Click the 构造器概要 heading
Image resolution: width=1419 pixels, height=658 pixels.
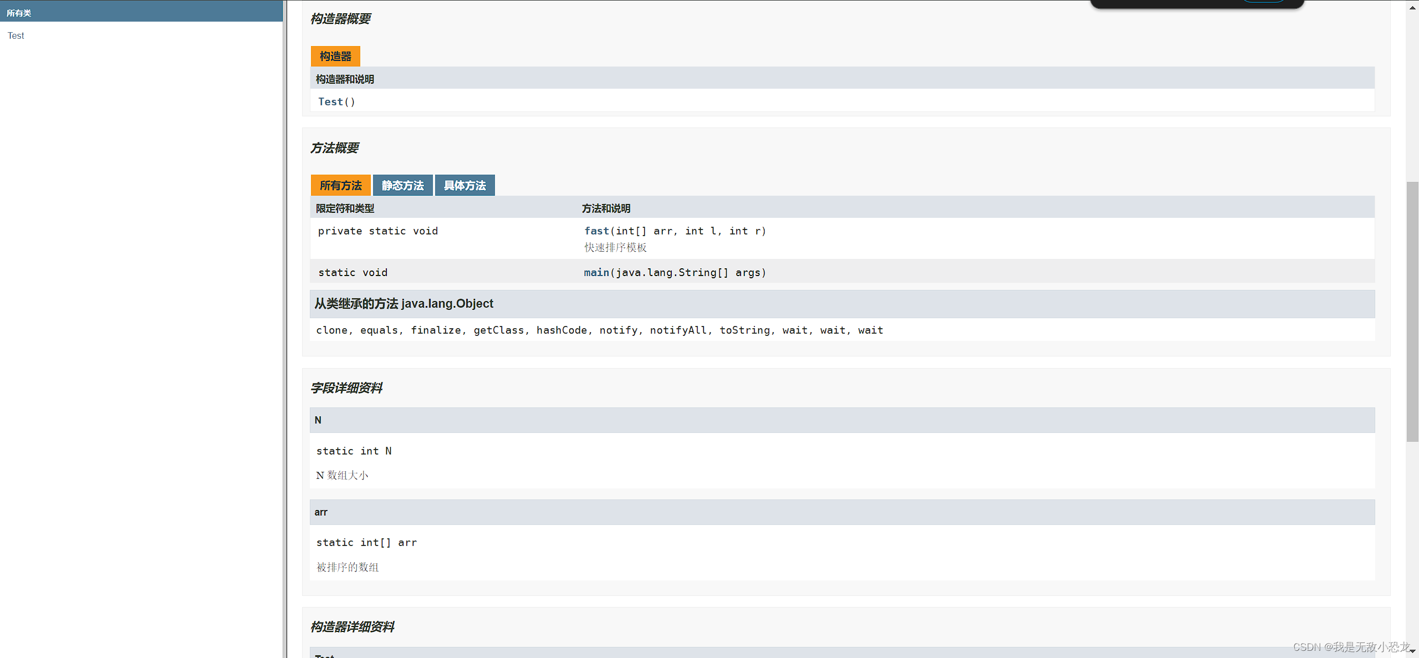point(340,19)
